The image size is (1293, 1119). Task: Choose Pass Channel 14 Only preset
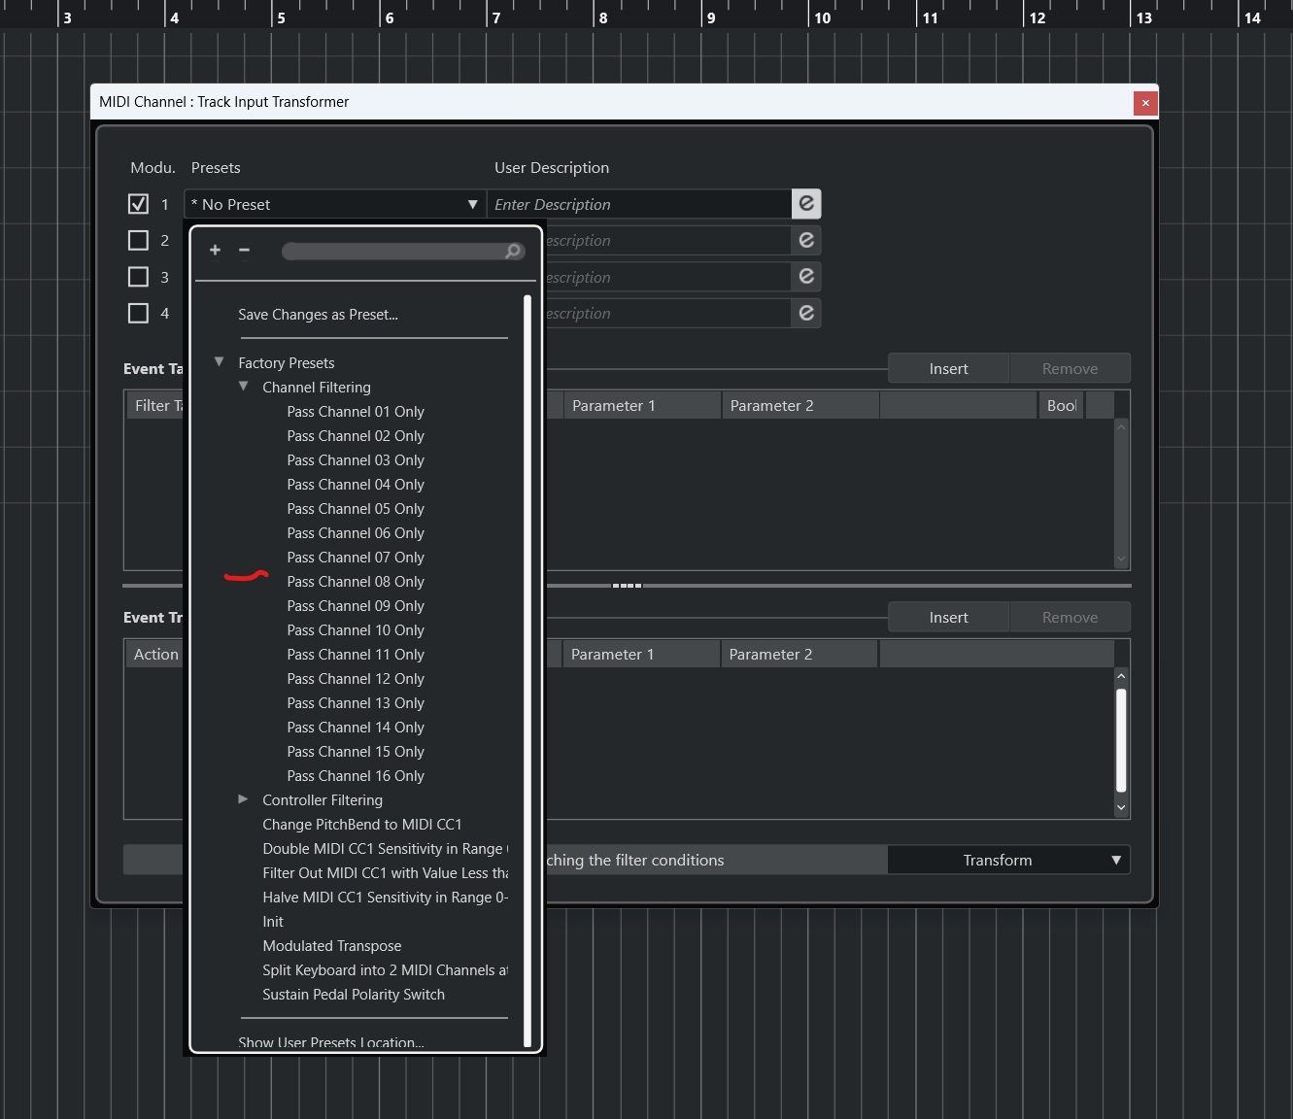pos(356,728)
